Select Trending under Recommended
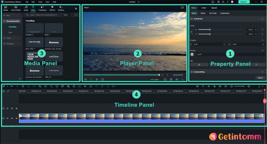 13,27
